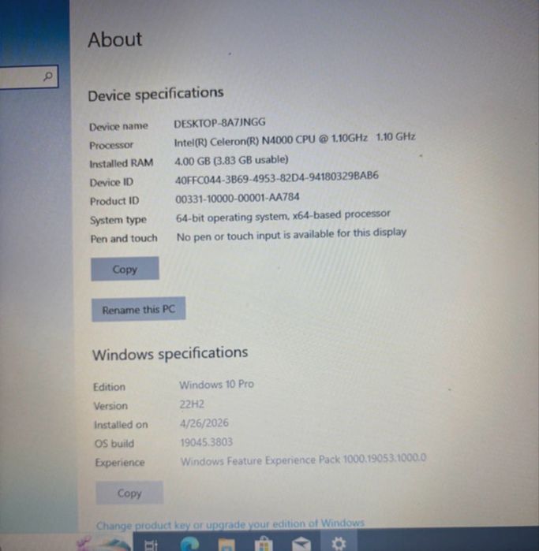Screen dimensions: 539x551
Task: Select the installed on date 4/26/2026
Action: point(204,423)
